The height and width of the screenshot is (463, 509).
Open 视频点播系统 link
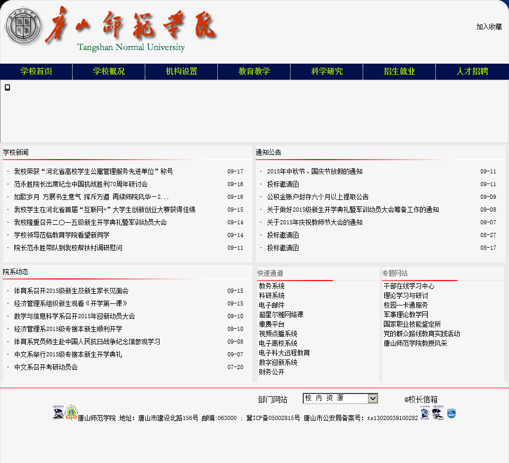[278, 334]
